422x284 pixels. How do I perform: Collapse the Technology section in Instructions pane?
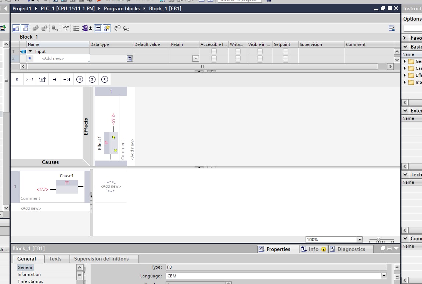coord(405,175)
